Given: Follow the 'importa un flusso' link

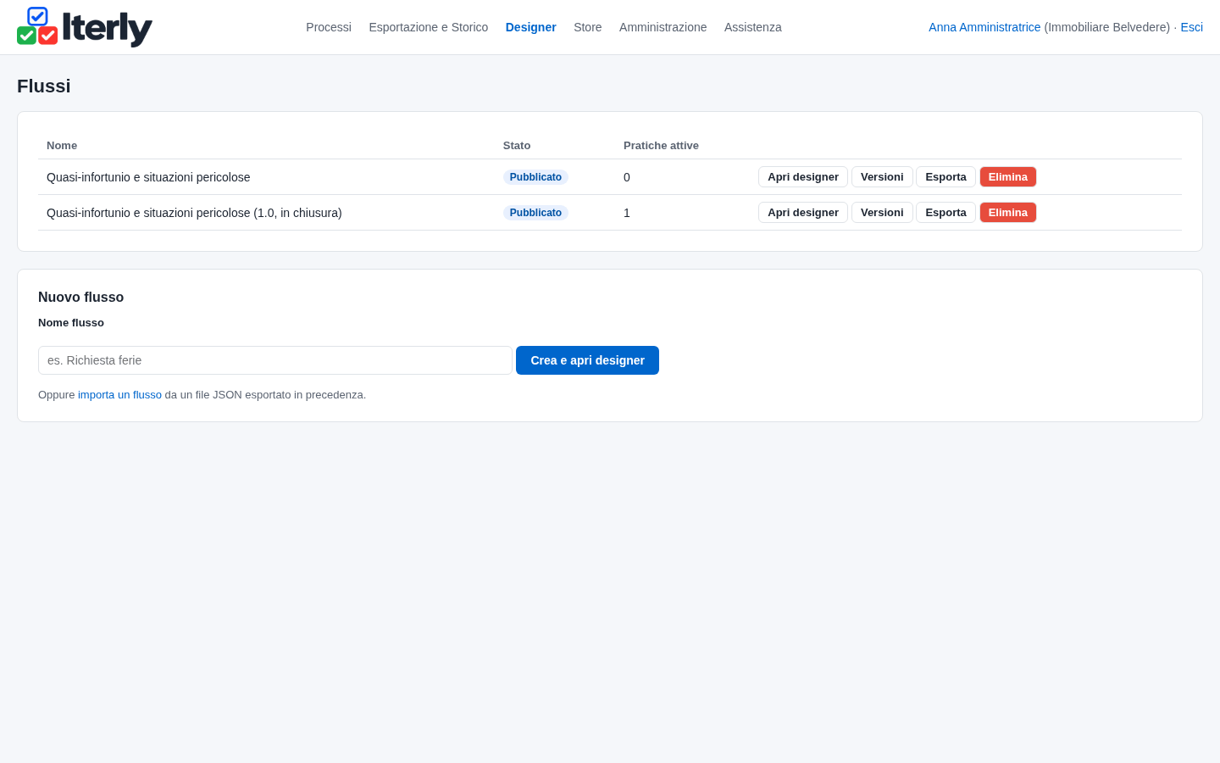Looking at the screenshot, I should click(x=119, y=395).
